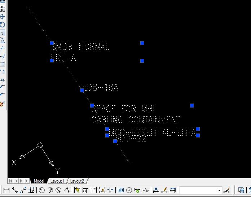Add a Jogged Linear dimension symbol
The width and height of the screenshot is (251, 197).
click(146, 190)
